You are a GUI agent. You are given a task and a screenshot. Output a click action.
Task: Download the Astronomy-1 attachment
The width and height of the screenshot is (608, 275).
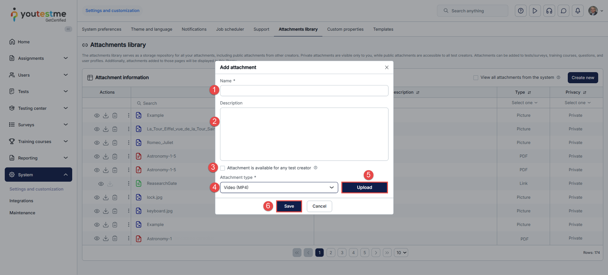106,239
